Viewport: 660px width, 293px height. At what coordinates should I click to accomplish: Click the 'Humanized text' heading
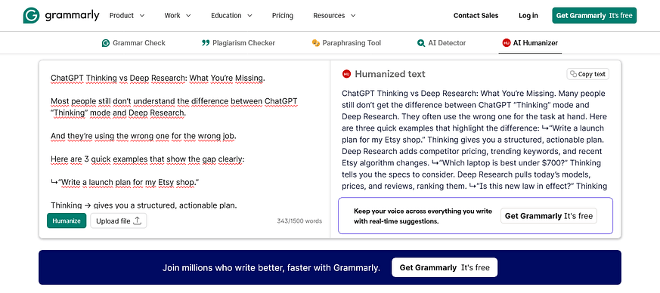[390, 74]
